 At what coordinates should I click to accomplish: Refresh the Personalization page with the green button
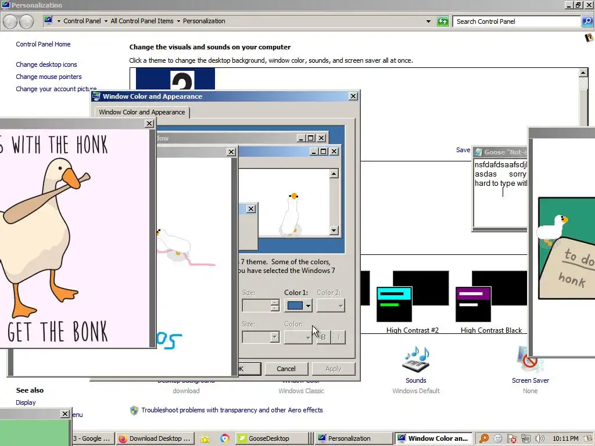(443, 21)
